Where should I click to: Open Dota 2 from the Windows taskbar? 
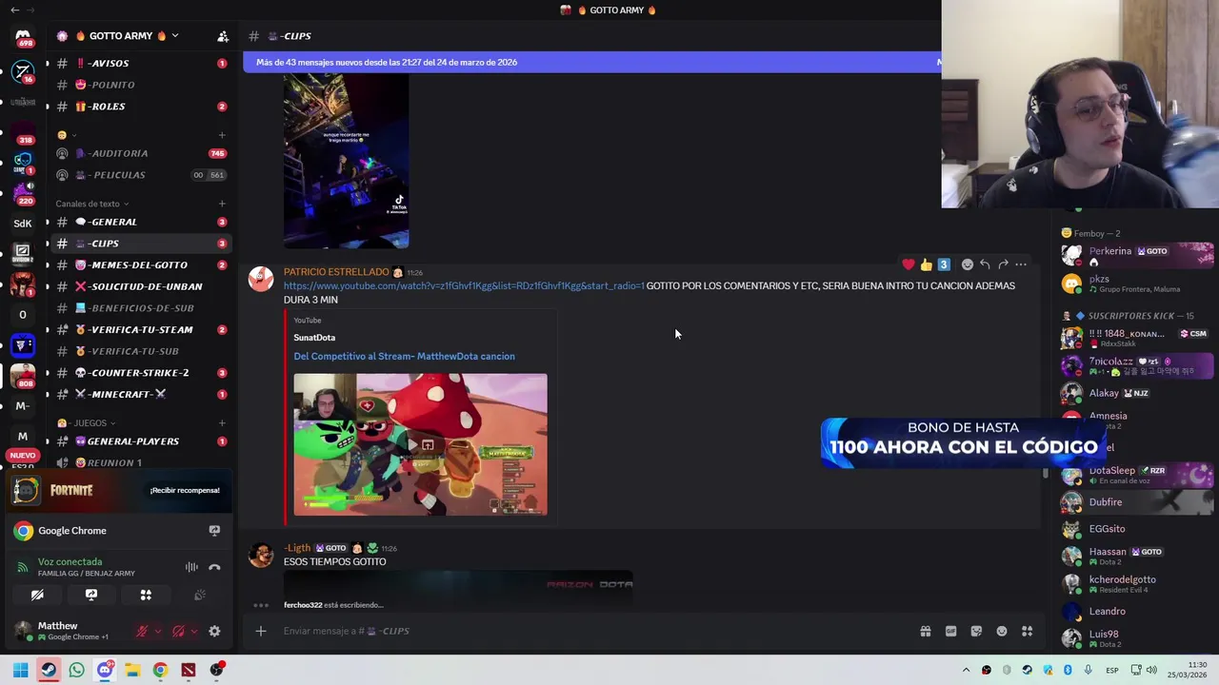(x=189, y=670)
